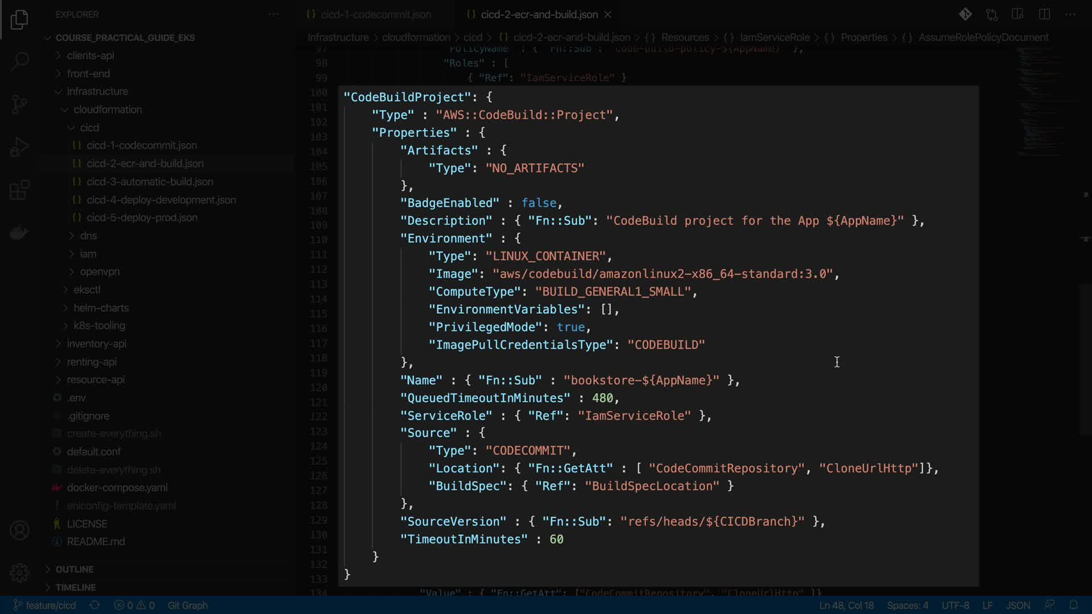The height and width of the screenshot is (614, 1092).
Task: Open the Extensions view
Action: [19, 190]
